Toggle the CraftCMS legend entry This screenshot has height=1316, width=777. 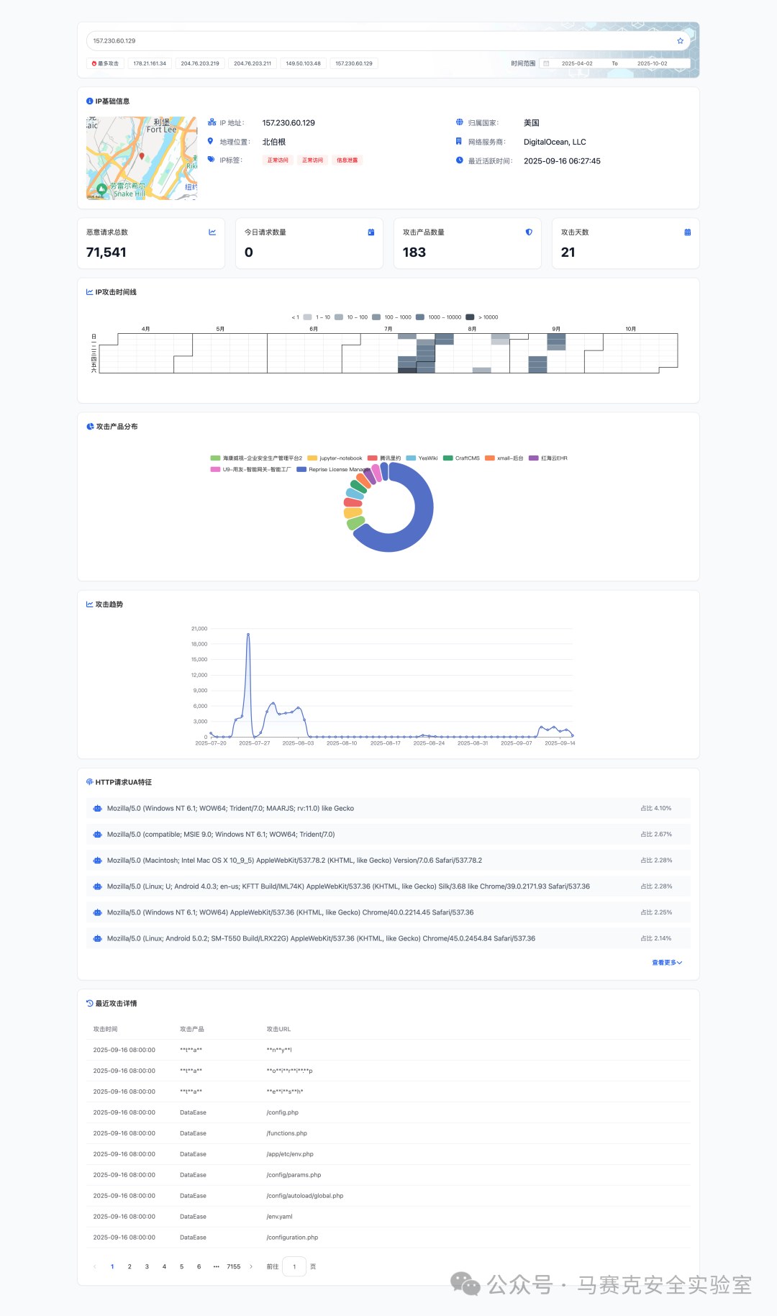click(462, 458)
